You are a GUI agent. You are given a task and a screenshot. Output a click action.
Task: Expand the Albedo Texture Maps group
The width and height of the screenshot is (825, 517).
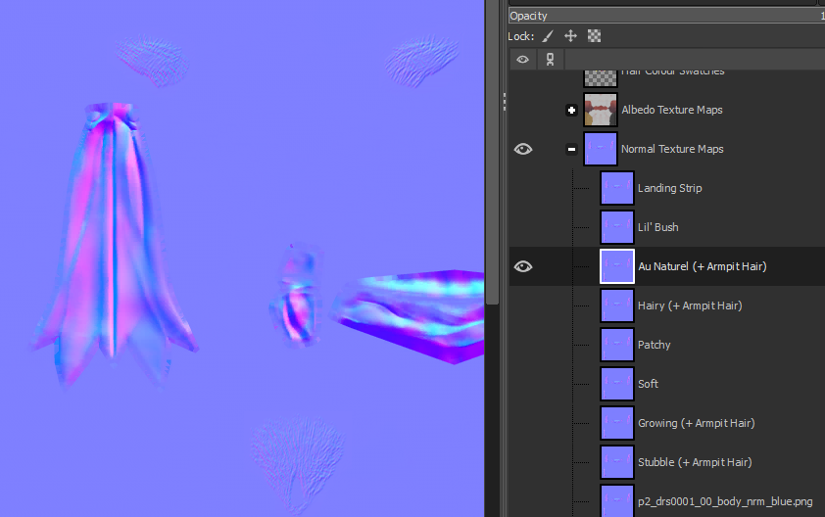pos(571,110)
